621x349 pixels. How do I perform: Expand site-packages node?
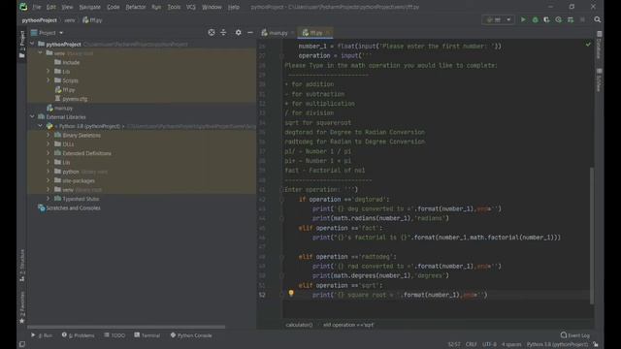coord(49,180)
